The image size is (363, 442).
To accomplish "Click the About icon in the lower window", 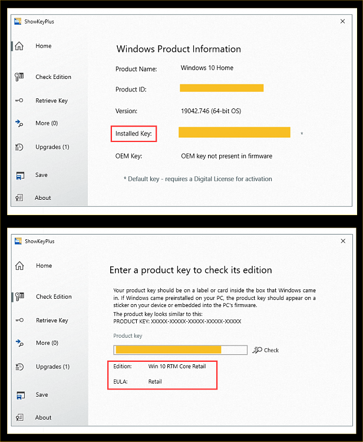I will tap(19, 418).
